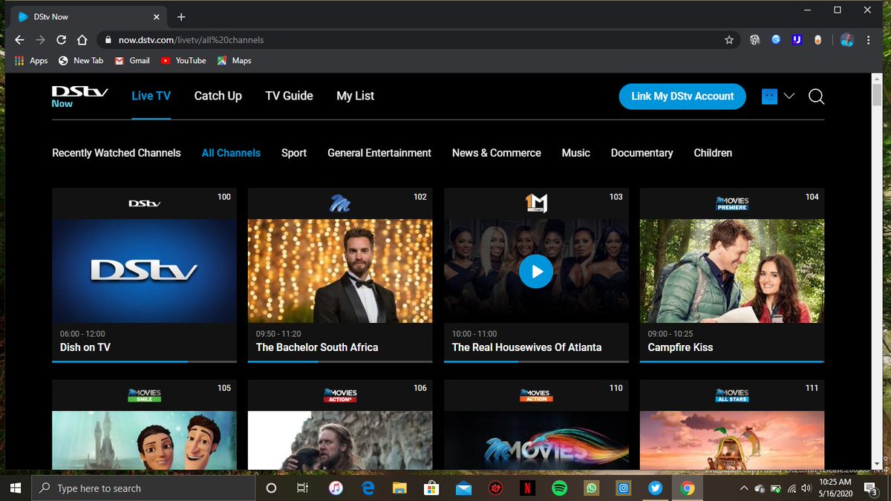Click the DStv Now logo

(79, 97)
